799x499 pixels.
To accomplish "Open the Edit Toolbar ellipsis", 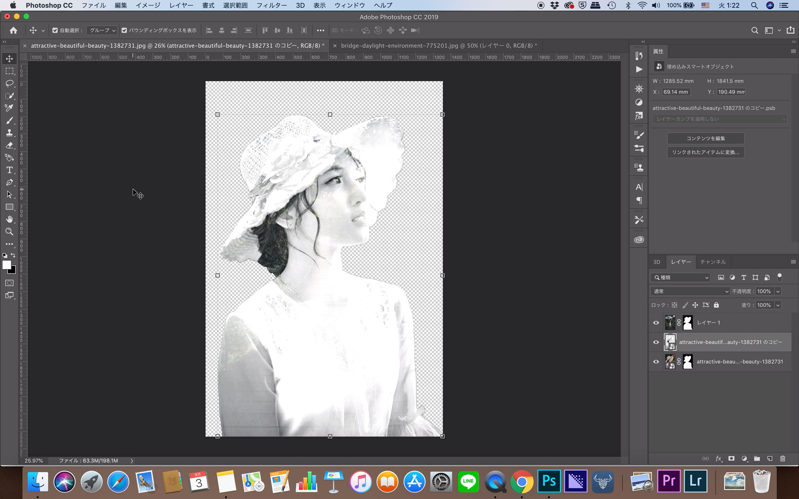I will 9,244.
